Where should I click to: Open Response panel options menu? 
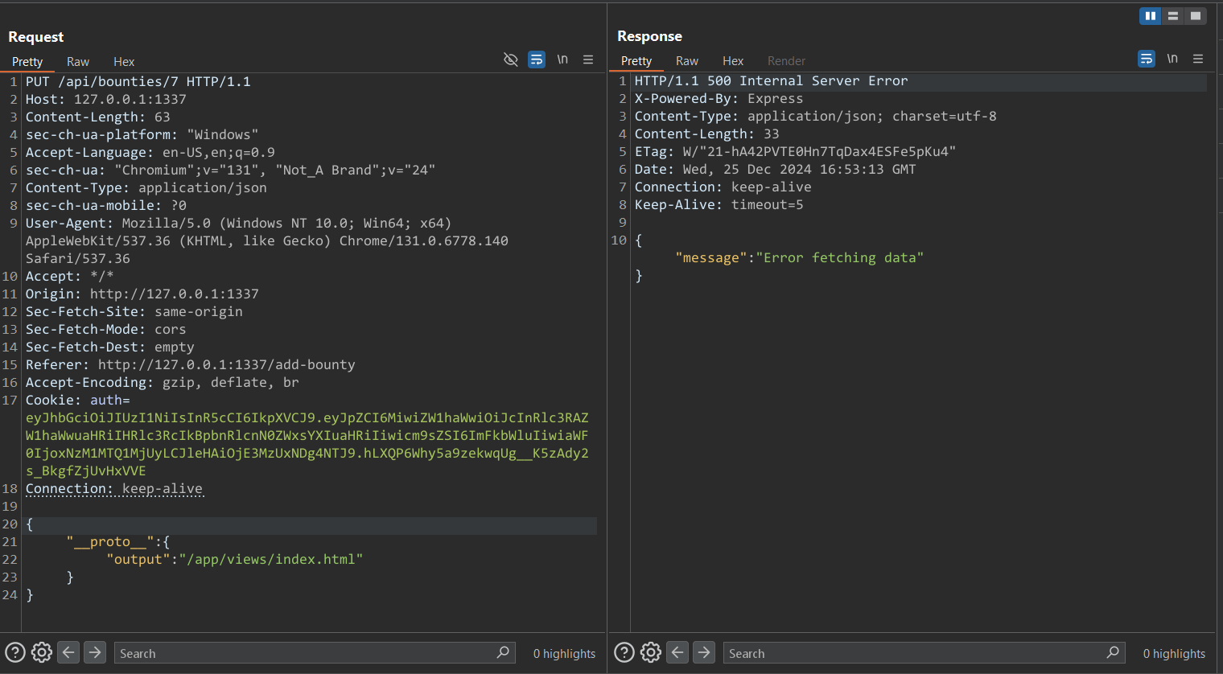pos(1198,59)
